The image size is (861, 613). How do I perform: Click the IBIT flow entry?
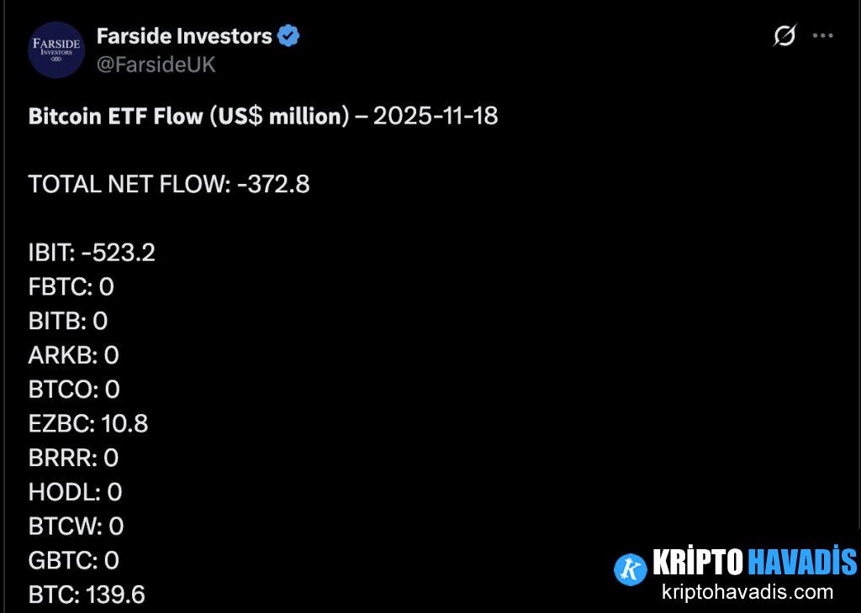point(92,252)
